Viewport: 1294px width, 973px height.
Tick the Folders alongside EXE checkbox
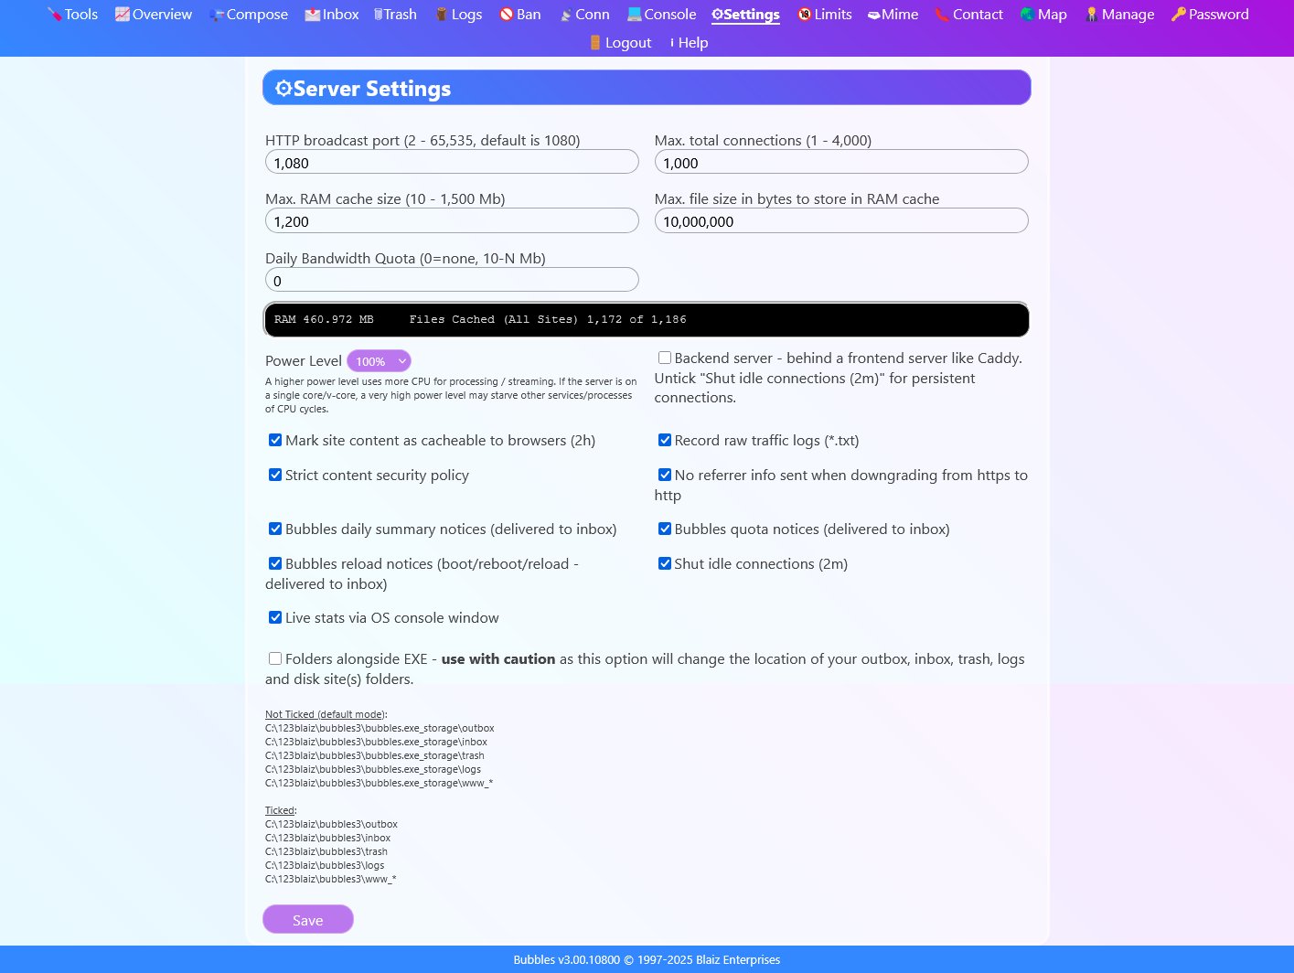tap(275, 658)
